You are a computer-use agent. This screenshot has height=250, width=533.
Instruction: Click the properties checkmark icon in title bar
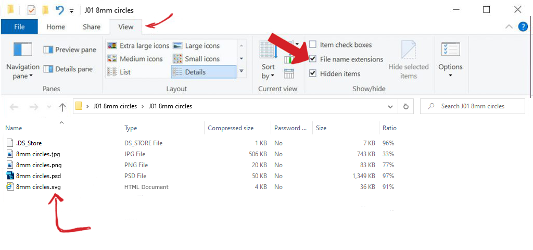point(31,10)
